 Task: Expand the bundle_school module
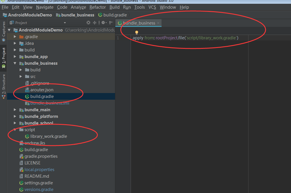(x=15, y=123)
